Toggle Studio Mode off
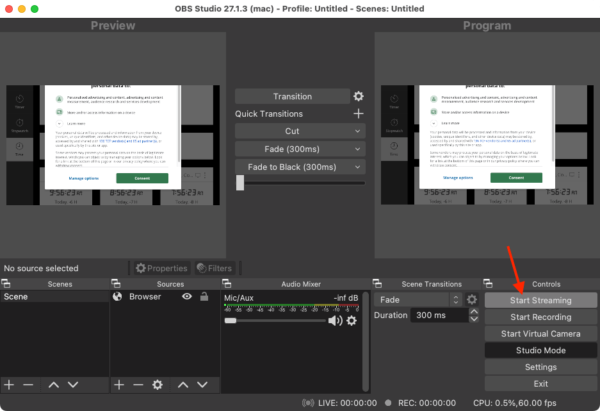 click(540, 350)
